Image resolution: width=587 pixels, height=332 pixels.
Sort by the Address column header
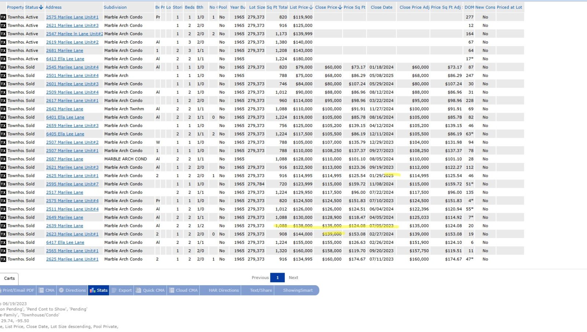click(54, 7)
